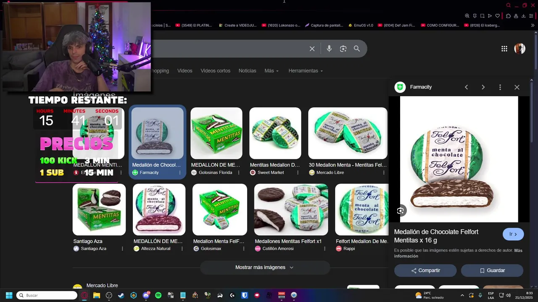This screenshot has width=538, height=302.
Task: Take a snapshot with the browser toolbar icon
Action: [482, 16]
